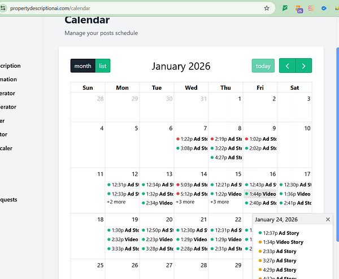Open 12:30p event on January 17

click(x=295, y=185)
